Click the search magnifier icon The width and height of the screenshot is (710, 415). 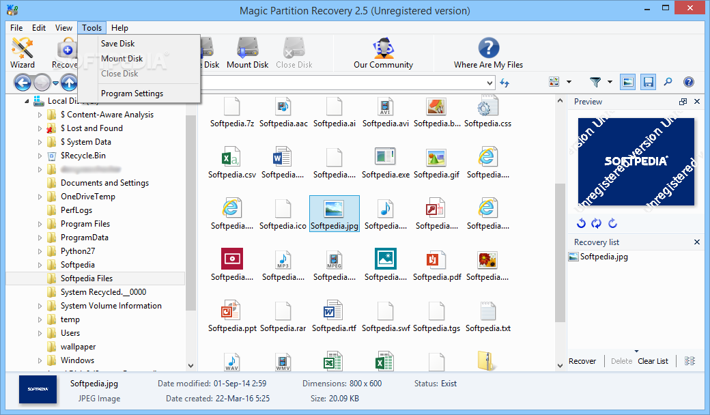coord(668,82)
